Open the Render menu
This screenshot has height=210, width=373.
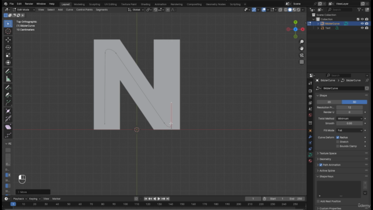pos(29,4)
